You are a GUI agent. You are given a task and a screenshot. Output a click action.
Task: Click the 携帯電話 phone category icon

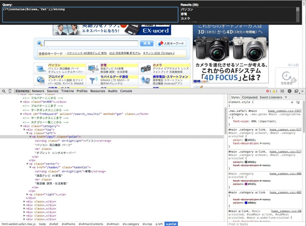pyautogui.click(x=146, y=80)
